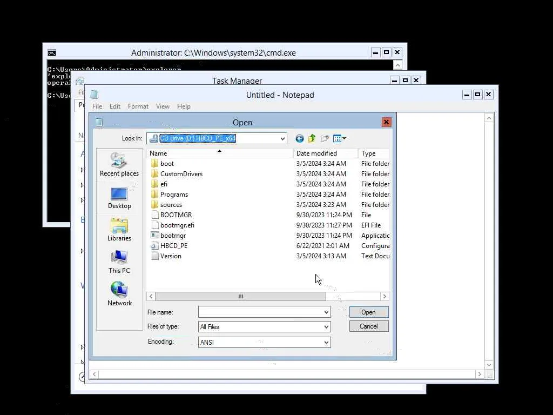Select Desktop in the places bar

119,198
